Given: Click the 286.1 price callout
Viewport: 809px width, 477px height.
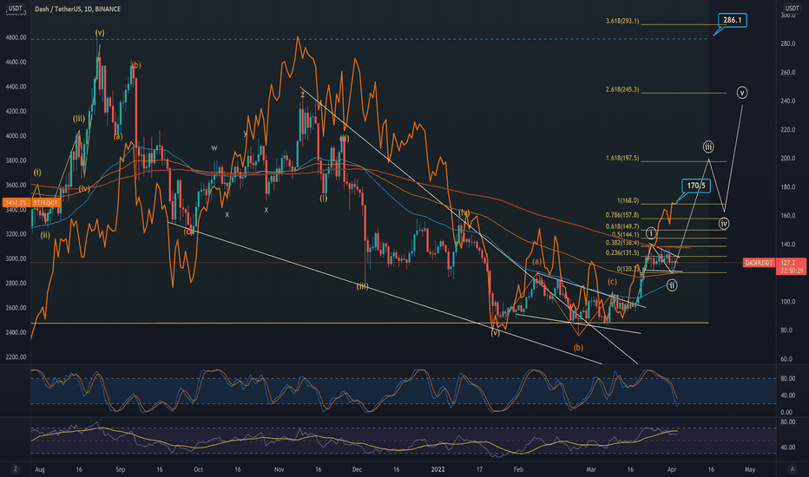Looking at the screenshot, I should (x=732, y=21).
